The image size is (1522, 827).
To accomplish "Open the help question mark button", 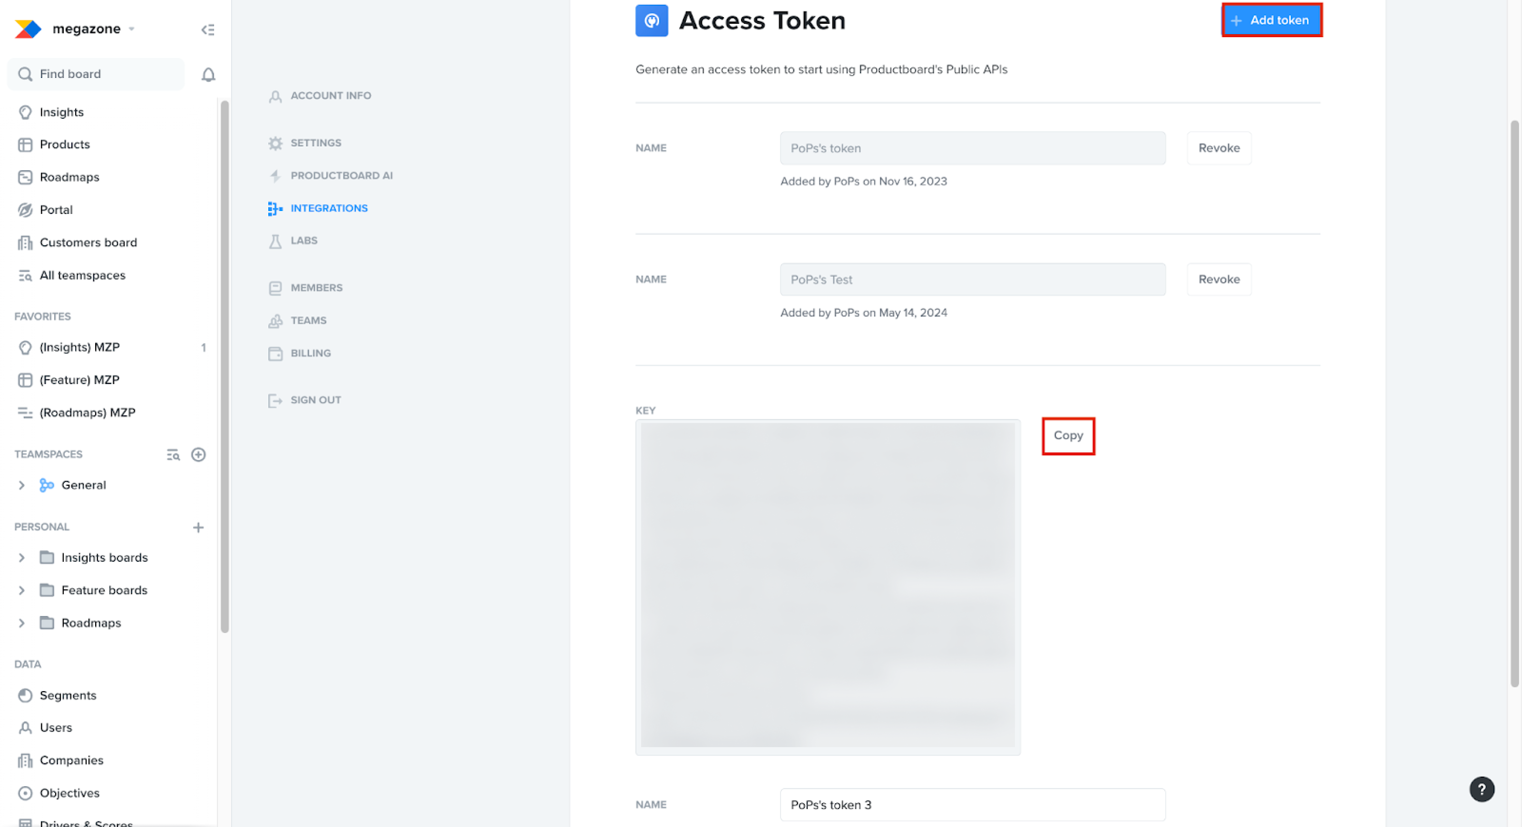I will pyautogui.click(x=1481, y=789).
